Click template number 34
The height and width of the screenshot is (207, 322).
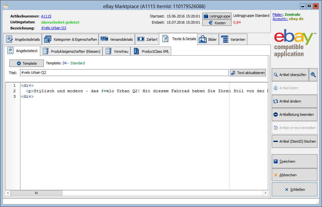(x=65, y=63)
